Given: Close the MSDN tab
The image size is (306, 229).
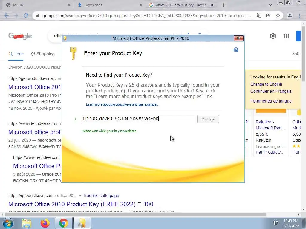Looking at the screenshot, I should 69,5.
